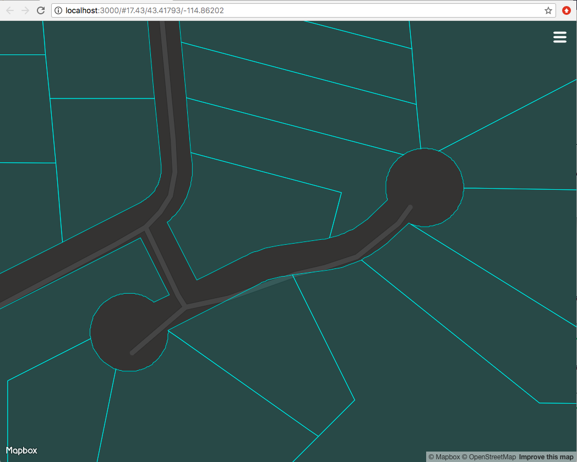Reload the page using the refresh icon
Screen dimensions: 577x462
(40, 10)
